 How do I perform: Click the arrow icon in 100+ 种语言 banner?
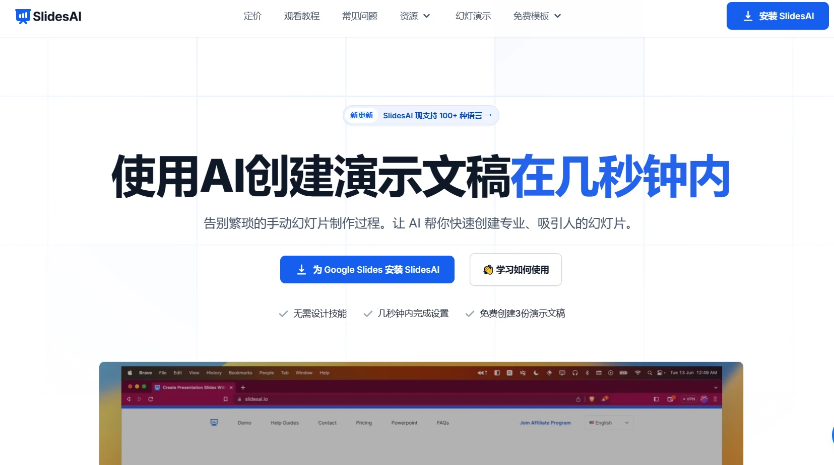[488, 115]
